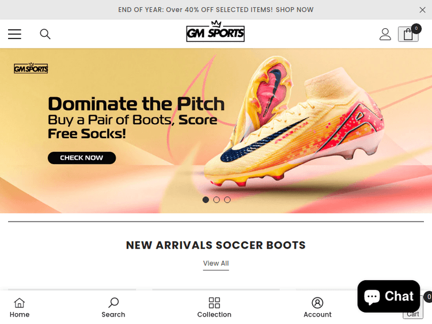432x324 pixels.
Task: Close the end of year promo banner
Action: coord(423,10)
